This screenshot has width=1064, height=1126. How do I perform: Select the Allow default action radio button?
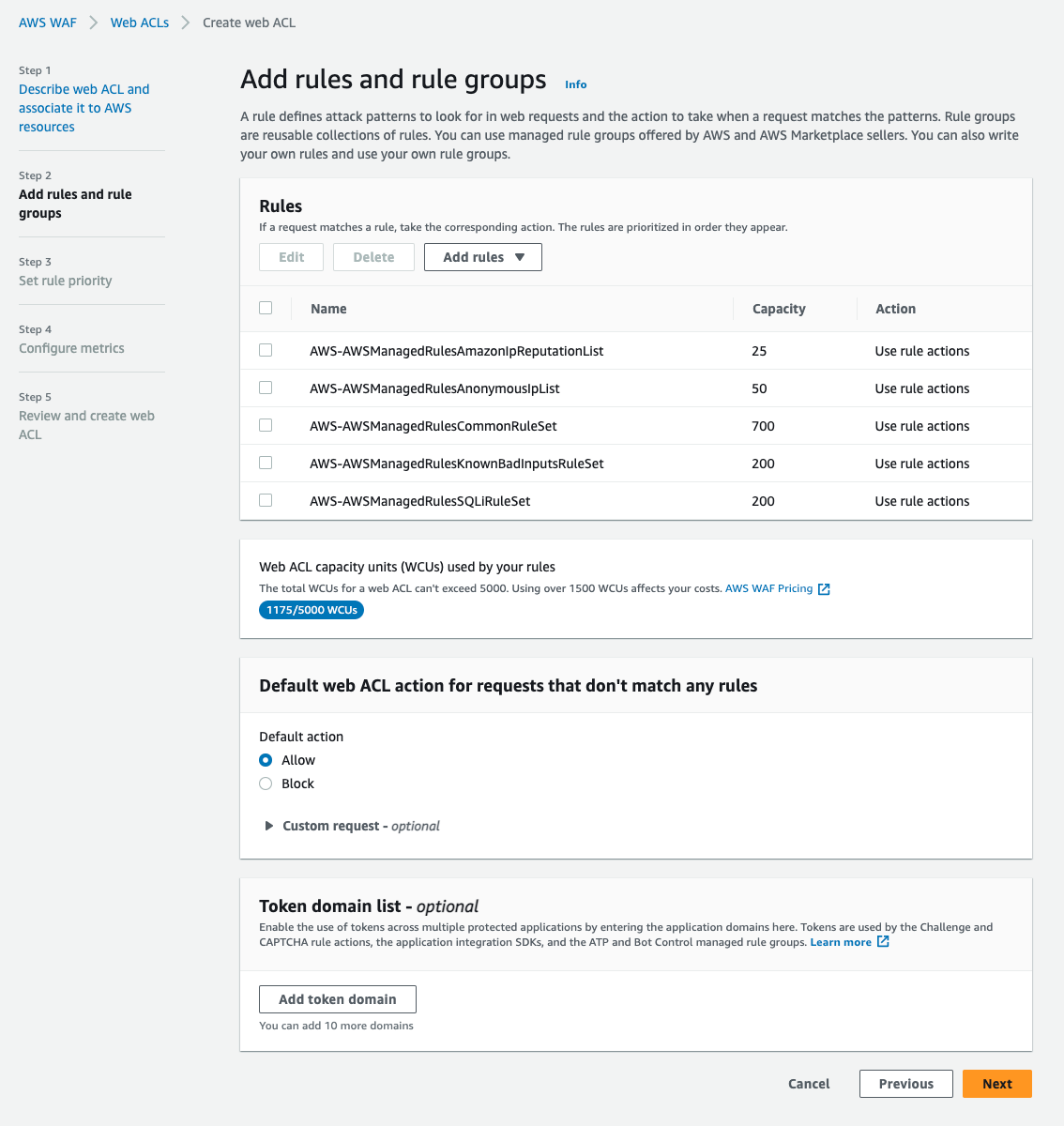pyautogui.click(x=266, y=760)
